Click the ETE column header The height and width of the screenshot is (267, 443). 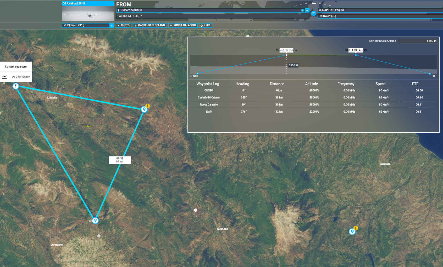pyautogui.click(x=415, y=84)
